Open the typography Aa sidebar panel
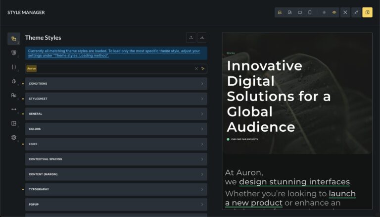Screen dimensions: 380x217 pos(14,95)
